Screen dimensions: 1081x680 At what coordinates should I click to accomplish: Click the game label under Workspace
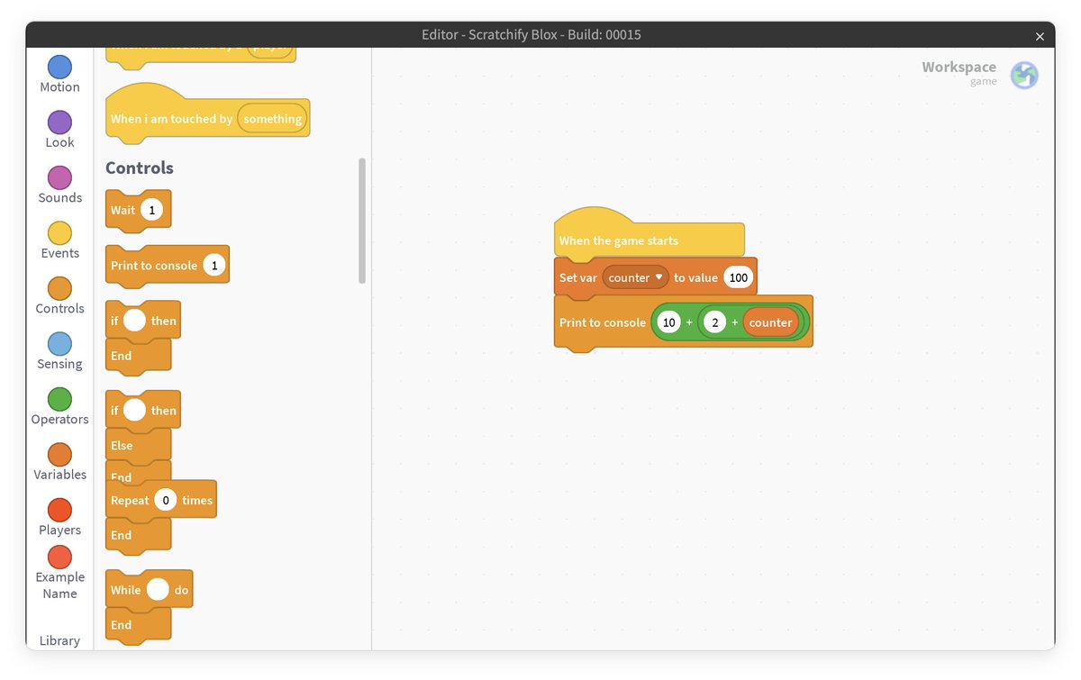[983, 81]
